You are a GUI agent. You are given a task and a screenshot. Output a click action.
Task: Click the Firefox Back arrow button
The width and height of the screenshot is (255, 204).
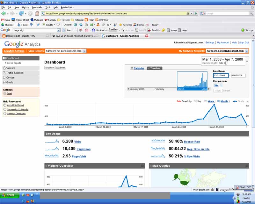point(4,13)
